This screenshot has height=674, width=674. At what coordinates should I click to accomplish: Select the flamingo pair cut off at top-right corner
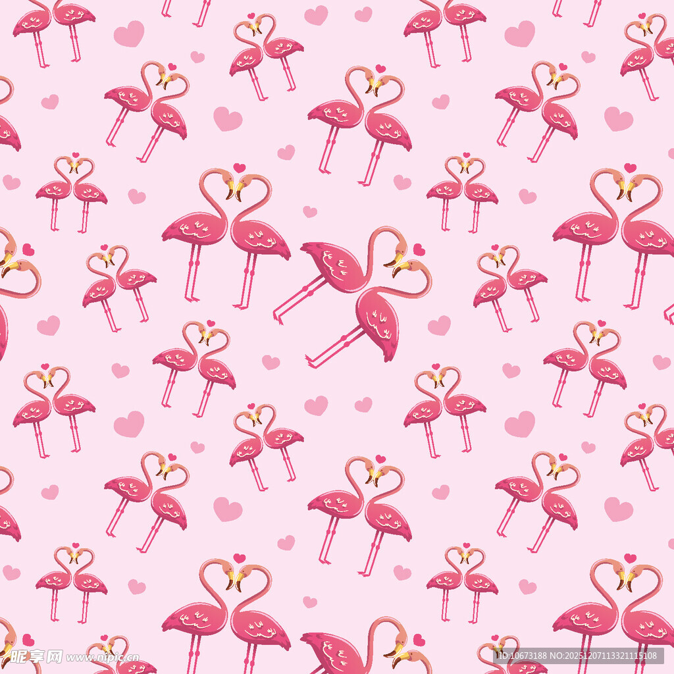(648, 56)
